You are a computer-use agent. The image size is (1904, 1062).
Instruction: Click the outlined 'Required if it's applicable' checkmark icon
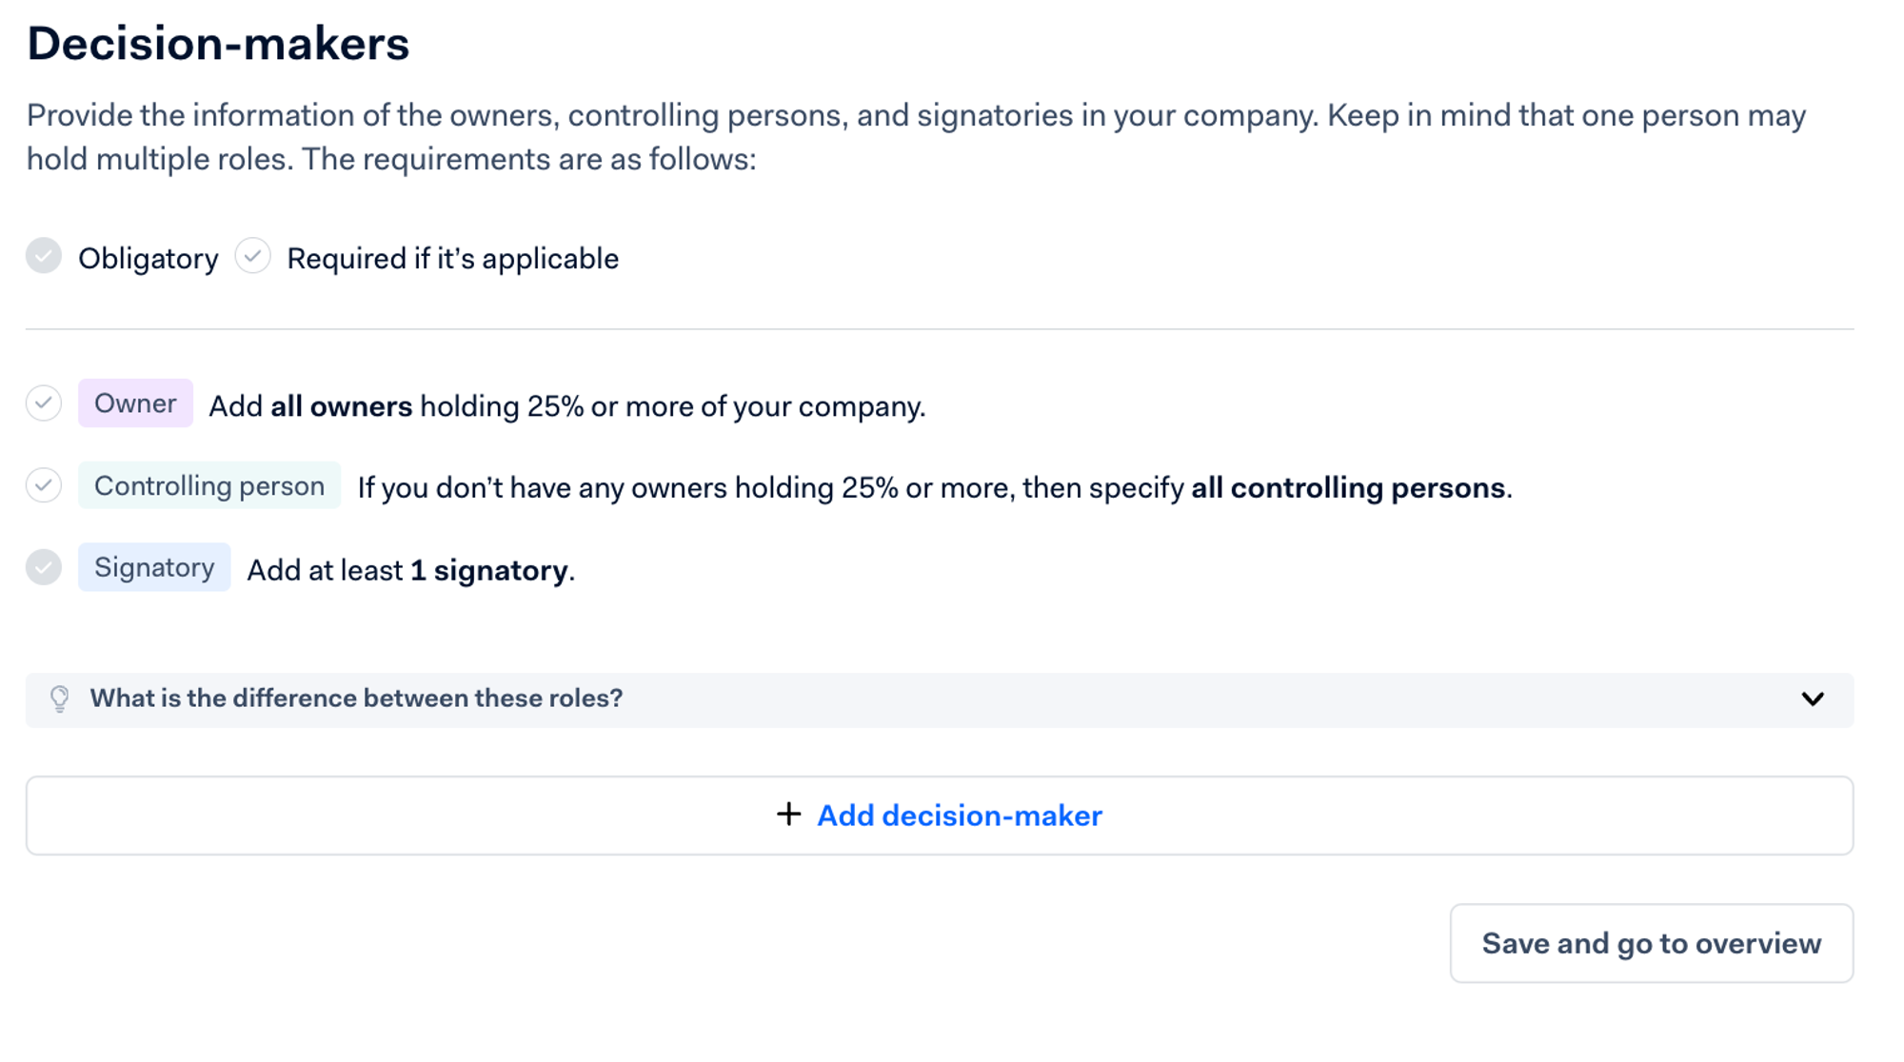point(252,256)
